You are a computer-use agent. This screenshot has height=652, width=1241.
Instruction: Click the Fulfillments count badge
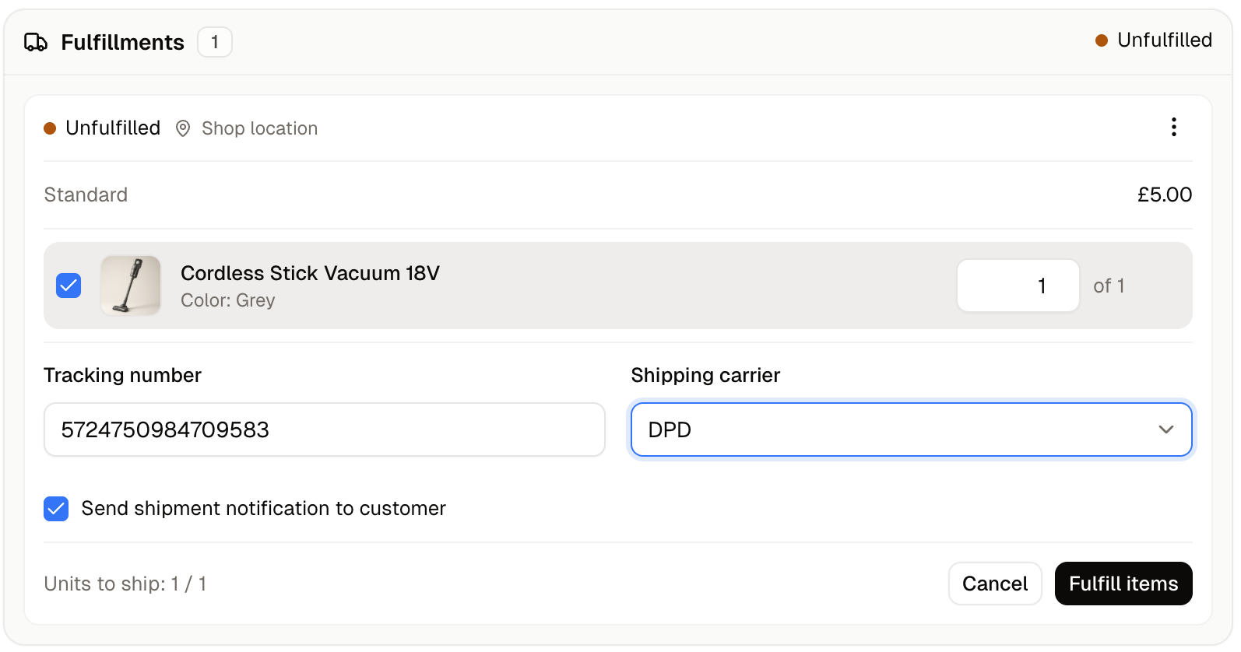215,42
